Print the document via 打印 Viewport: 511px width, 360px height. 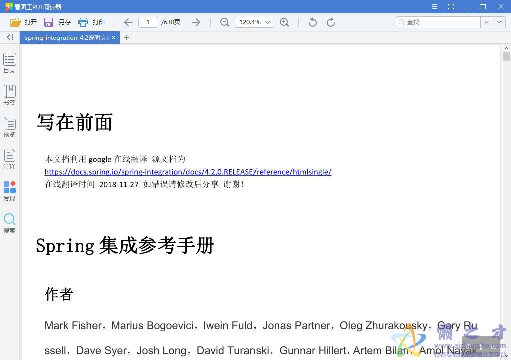tap(92, 22)
